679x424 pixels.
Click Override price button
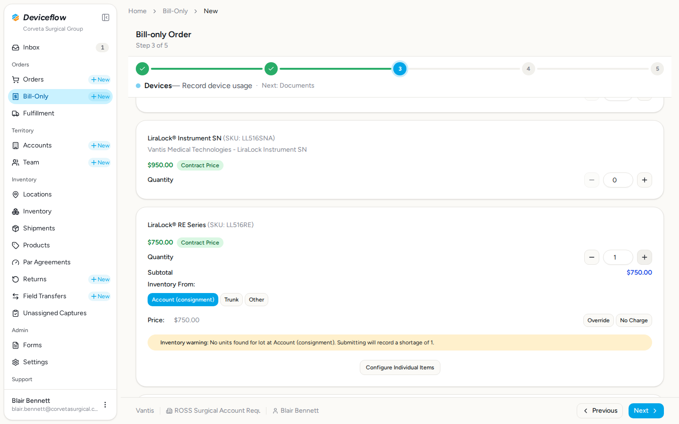point(598,320)
